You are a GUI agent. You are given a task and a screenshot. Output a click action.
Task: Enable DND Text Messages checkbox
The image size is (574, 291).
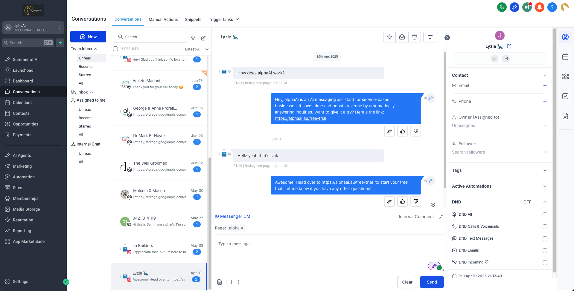(x=545, y=239)
